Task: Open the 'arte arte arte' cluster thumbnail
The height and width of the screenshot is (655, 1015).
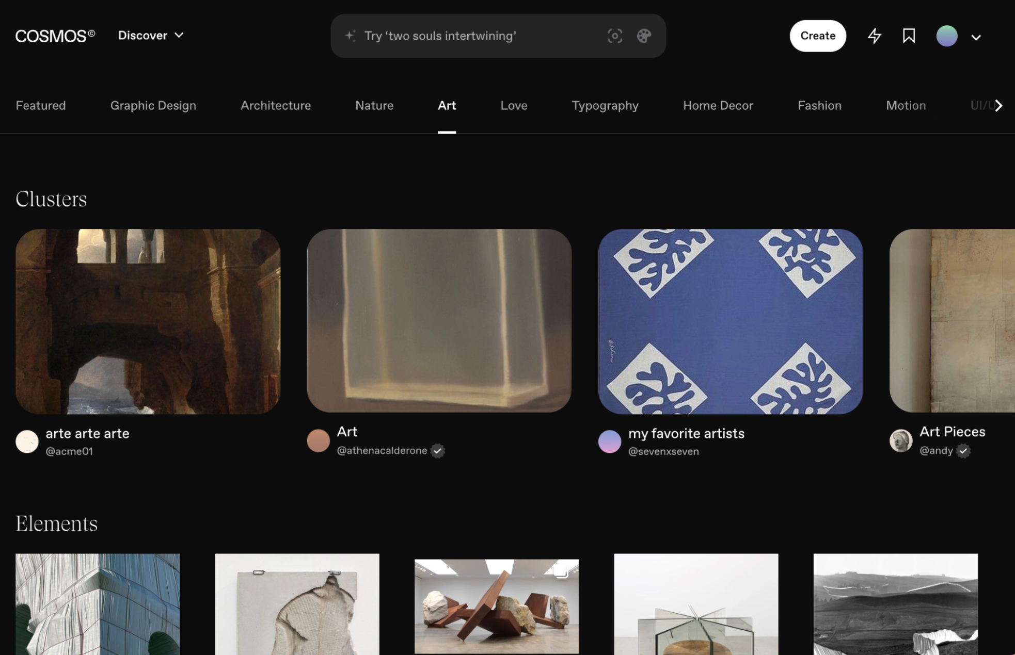Action: point(148,321)
